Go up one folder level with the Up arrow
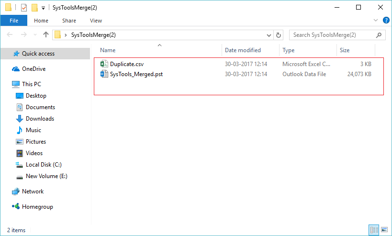392x236 pixels. [x=46, y=34]
